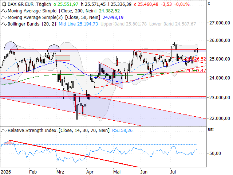Click the Jun label on the time axis
Image resolution: width=233 pixels, height=175 pixels.
click(144, 172)
